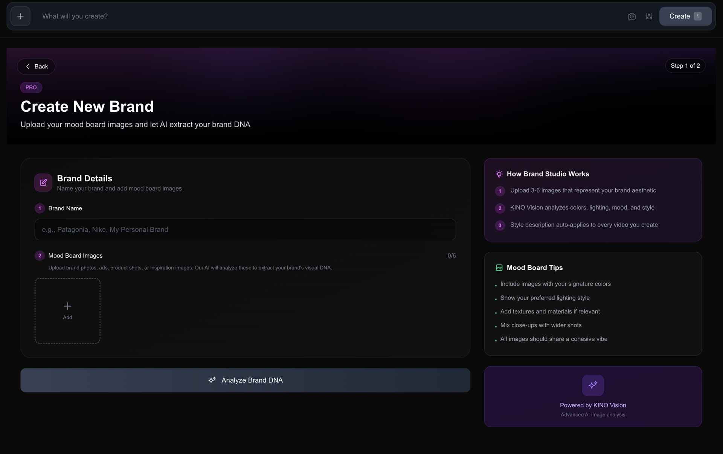Click the image icon beside Mood Board Tips
This screenshot has width=723, height=454.
pos(499,268)
